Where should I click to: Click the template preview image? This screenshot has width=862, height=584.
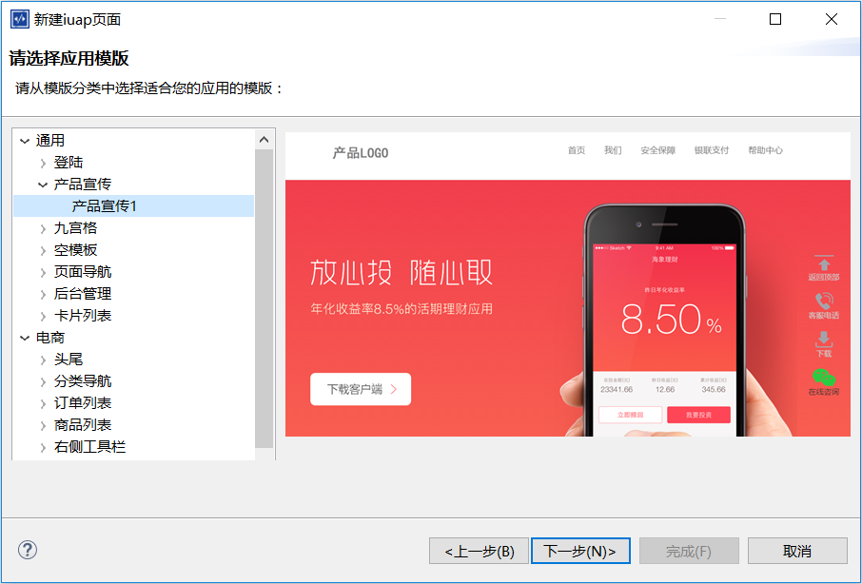click(x=567, y=285)
